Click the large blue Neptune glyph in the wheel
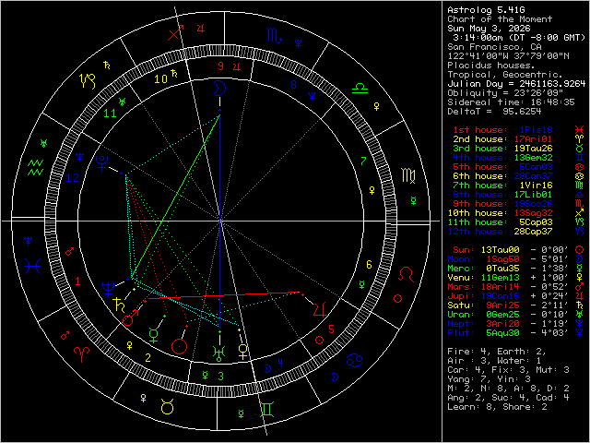This screenshot has width=590, height=443. (108, 289)
